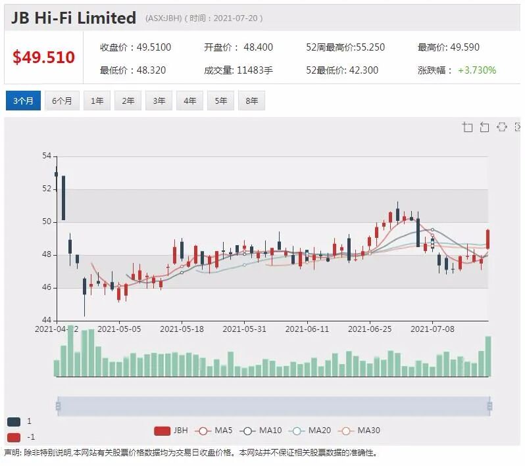525x466 pixels.
Task: Click the 2021-05-05 x-axis date label
Action: (119, 329)
